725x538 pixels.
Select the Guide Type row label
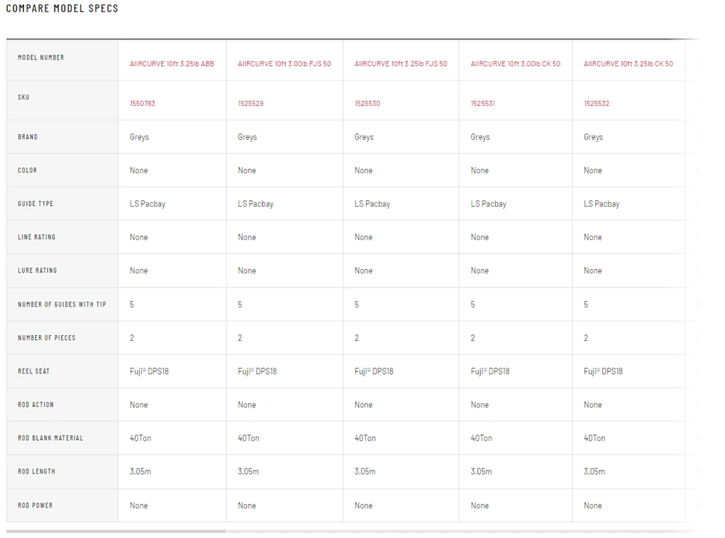point(36,204)
